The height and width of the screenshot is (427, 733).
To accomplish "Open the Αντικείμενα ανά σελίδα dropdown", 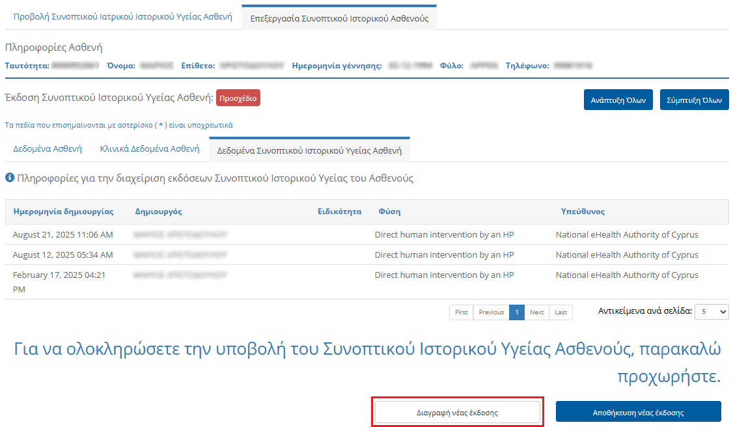I will pos(711,312).
